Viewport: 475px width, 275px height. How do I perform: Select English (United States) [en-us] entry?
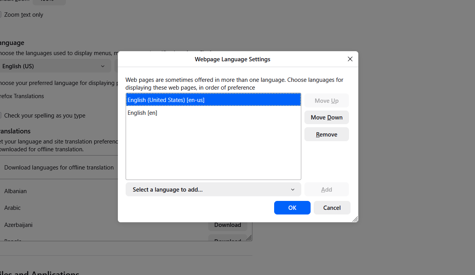pyautogui.click(x=213, y=100)
